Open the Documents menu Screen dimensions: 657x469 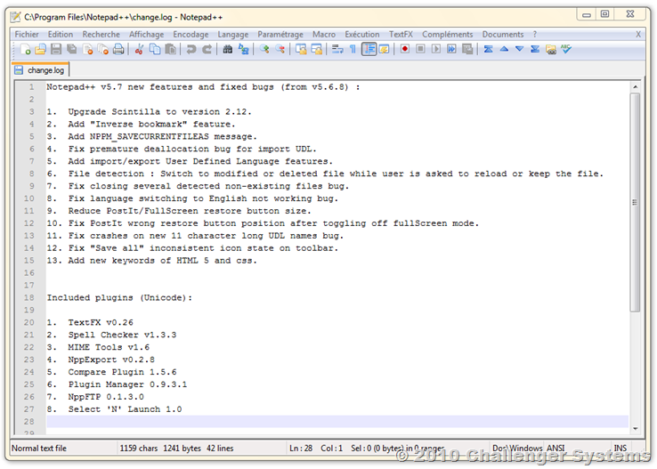[x=503, y=35]
